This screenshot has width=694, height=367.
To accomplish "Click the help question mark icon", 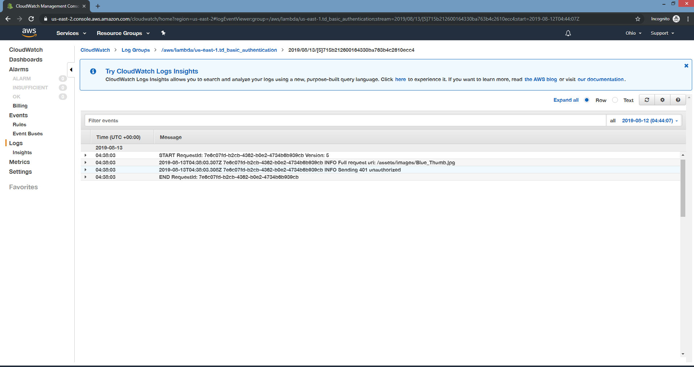I will 678,100.
